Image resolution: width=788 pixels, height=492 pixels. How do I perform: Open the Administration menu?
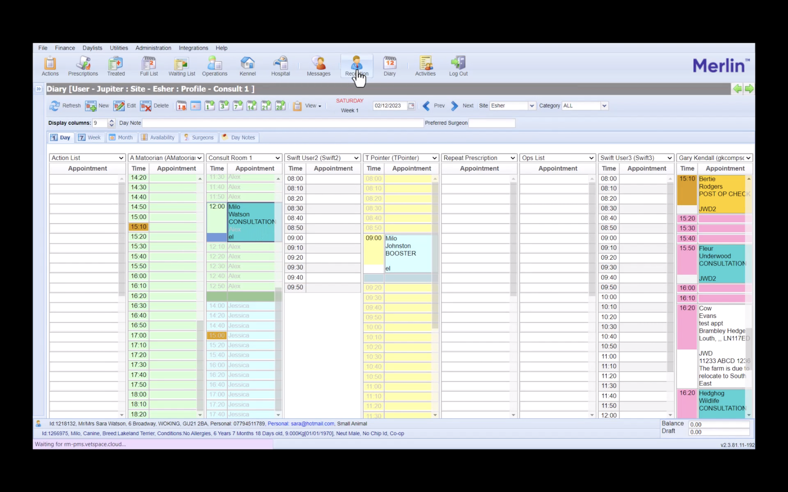(x=153, y=48)
